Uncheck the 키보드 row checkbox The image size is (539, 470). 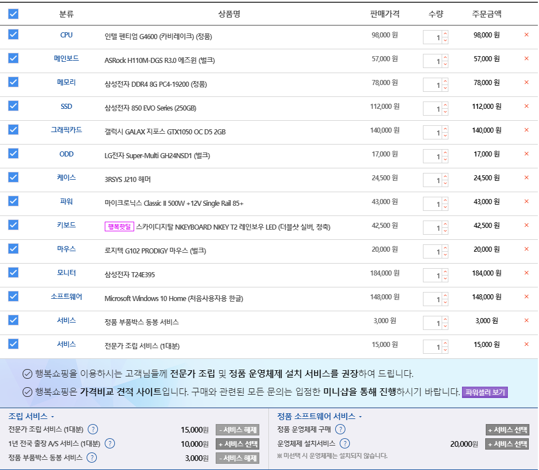point(13,225)
